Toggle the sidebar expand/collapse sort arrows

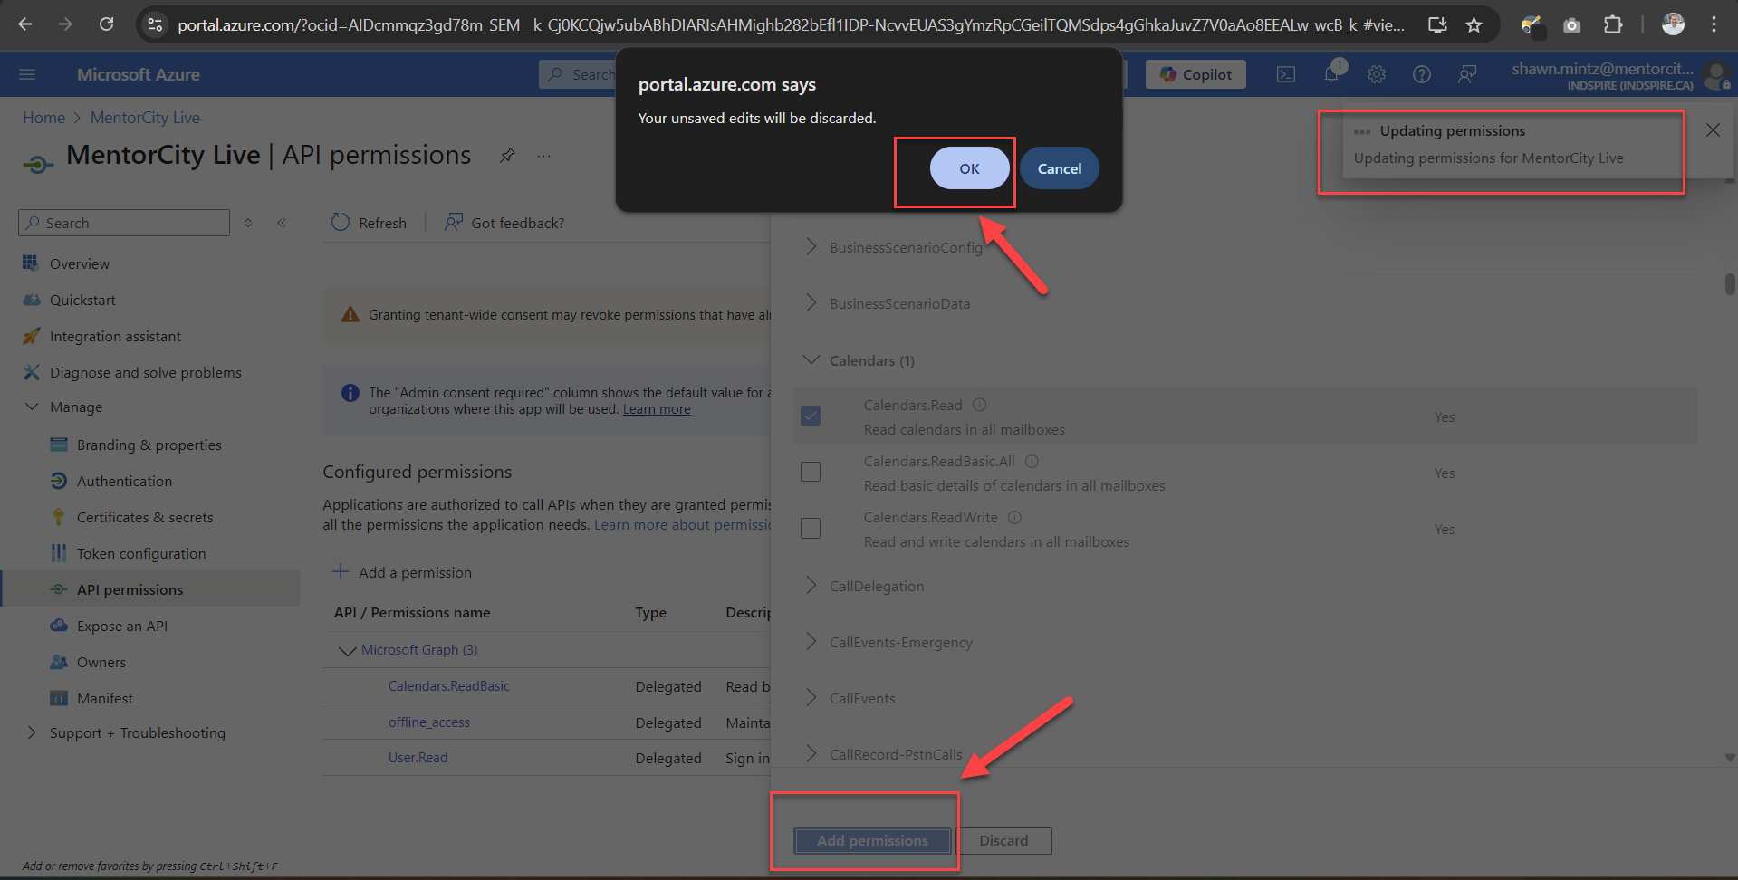(248, 223)
